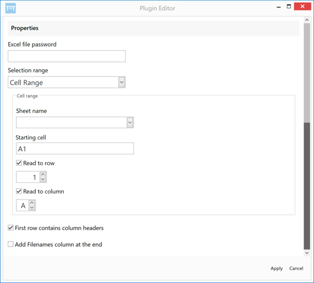This screenshot has height=283, width=314.
Task: Cancel the plugin editing
Action: tap(296, 268)
